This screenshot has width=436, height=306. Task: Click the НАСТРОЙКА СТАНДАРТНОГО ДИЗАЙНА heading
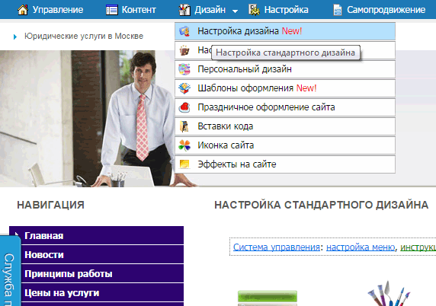coord(322,205)
